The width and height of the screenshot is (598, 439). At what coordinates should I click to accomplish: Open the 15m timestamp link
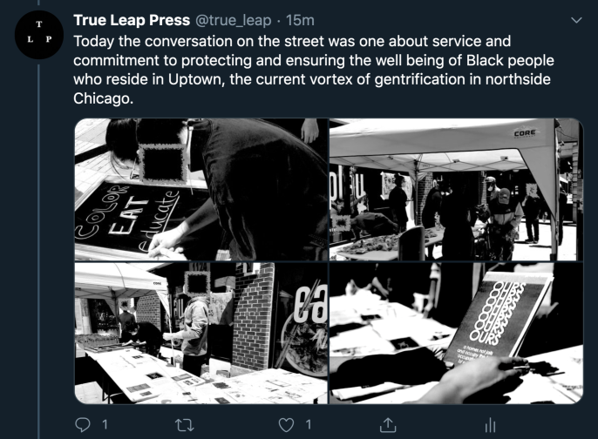[300, 20]
